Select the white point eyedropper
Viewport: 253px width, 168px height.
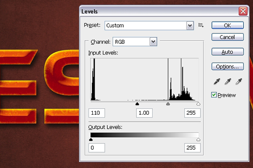point(239,81)
